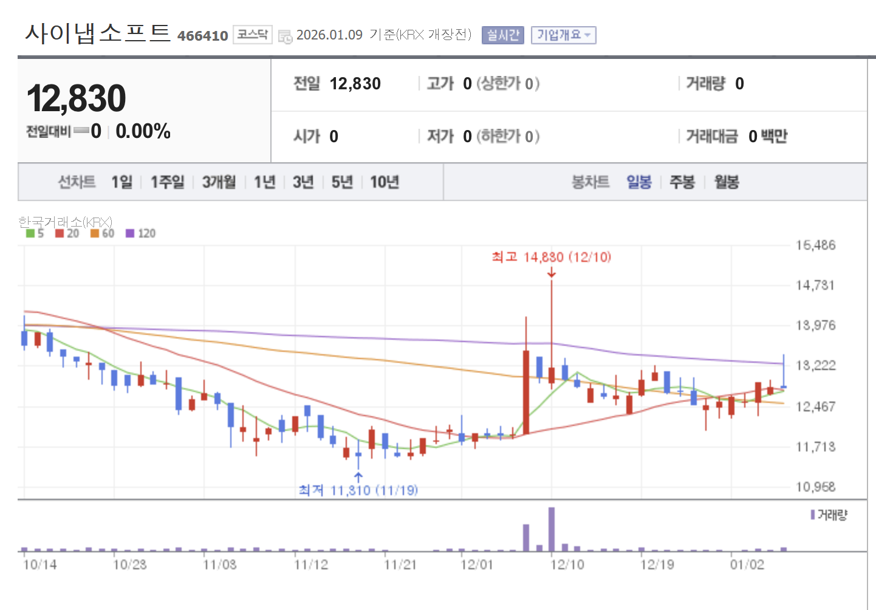Click the tallest volume bar near 12/10
The width and height of the screenshot is (876, 610).
[552, 529]
